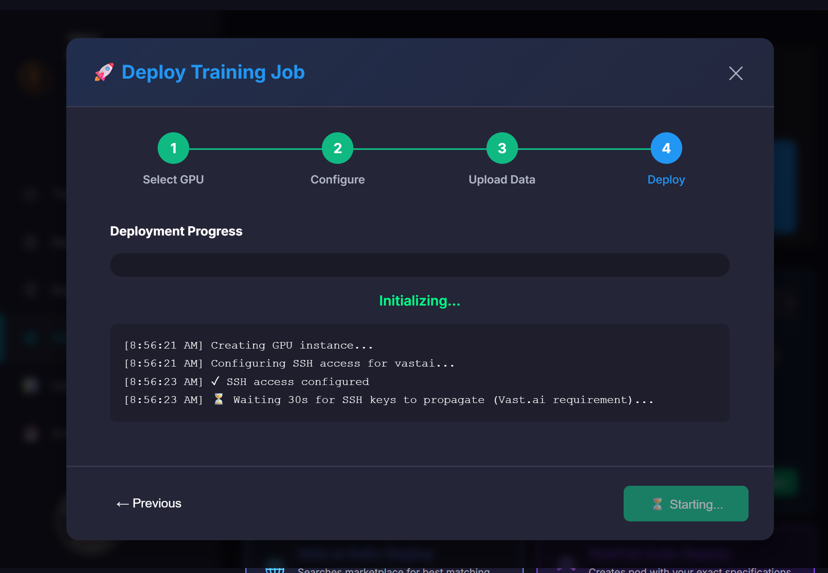Click inside the deployment log console

point(419,373)
